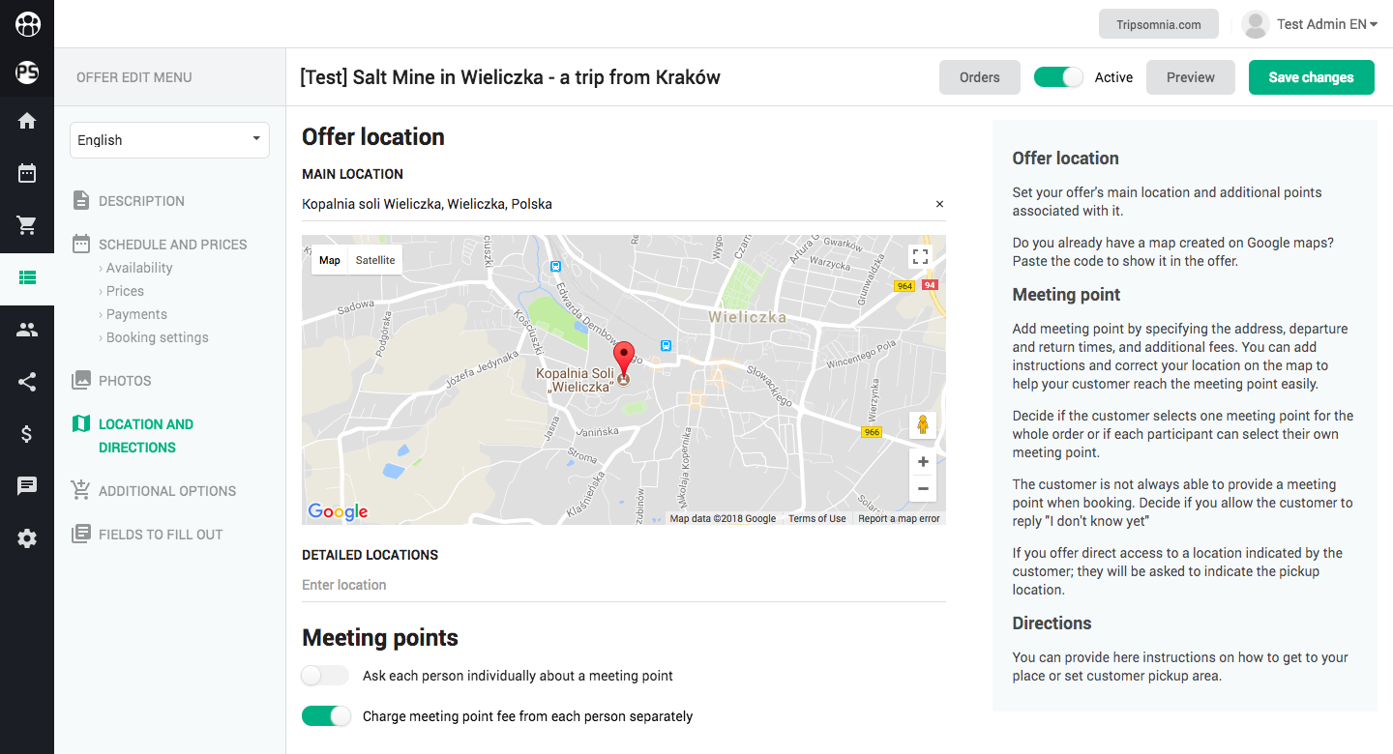
Task: Toggle the Active offer switch
Action: pyautogui.click(x=1058, y=77)
